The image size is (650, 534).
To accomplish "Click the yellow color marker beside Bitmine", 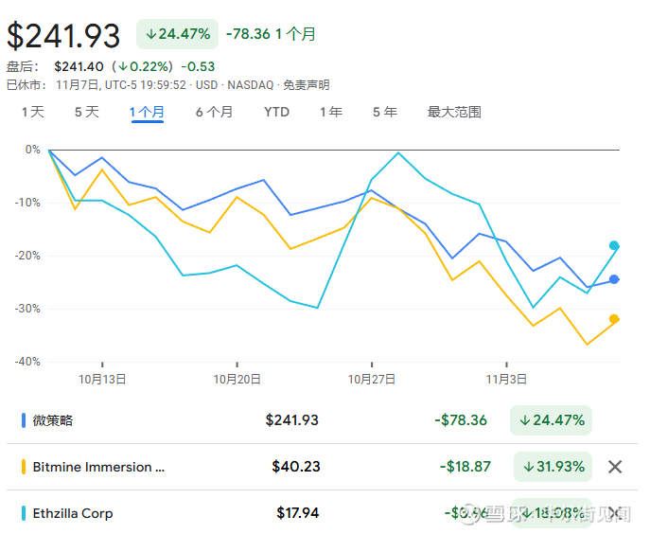I will pos(23,467).
